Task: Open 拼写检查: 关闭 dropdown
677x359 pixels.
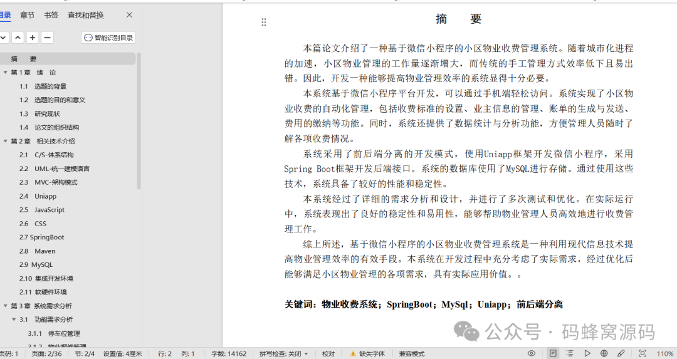Action: [284, 354]
